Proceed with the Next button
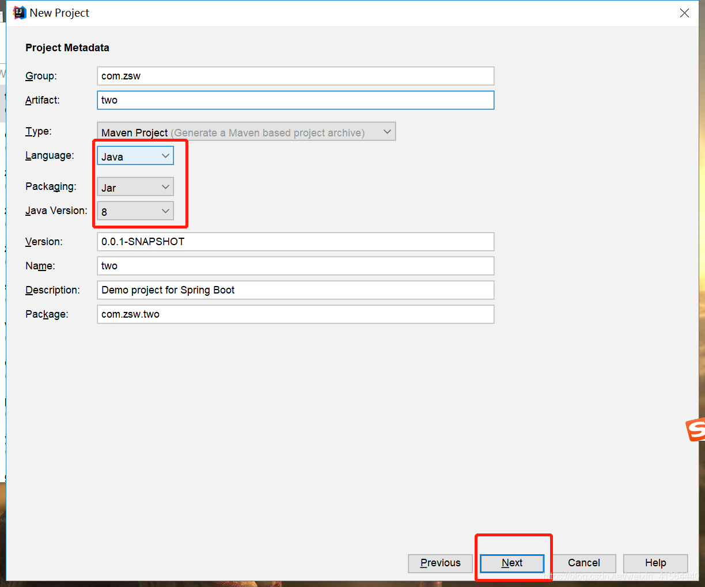 pos(512,563)
